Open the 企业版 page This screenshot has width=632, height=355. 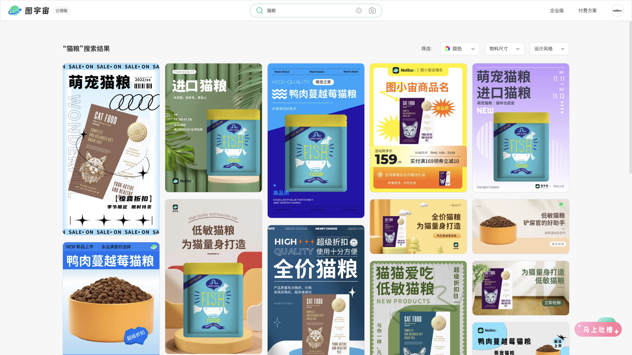pyautogui.click(x=557, y=11)
